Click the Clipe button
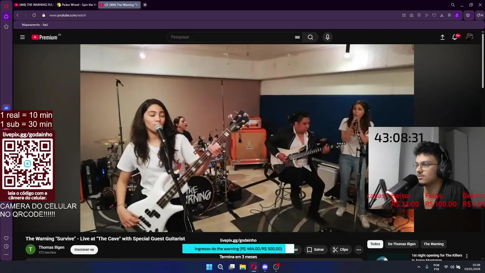485x273 pixels. tap(340, 249)
